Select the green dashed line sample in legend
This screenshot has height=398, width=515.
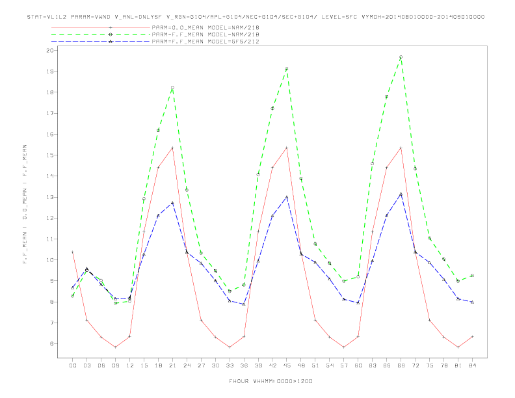click(x=101, y=34)
